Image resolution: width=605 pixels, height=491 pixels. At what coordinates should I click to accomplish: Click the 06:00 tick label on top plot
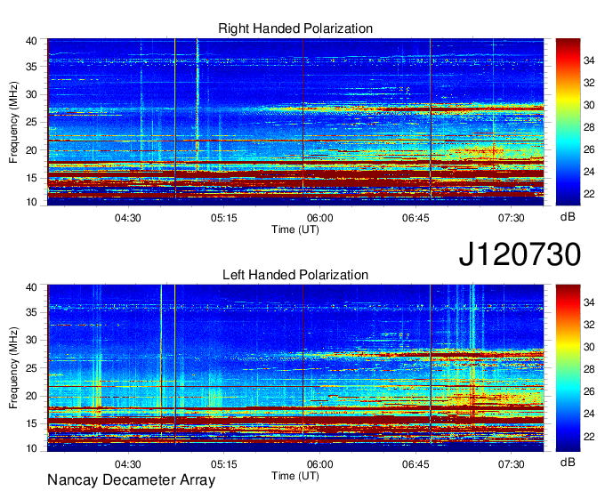(x=320, y=218)
